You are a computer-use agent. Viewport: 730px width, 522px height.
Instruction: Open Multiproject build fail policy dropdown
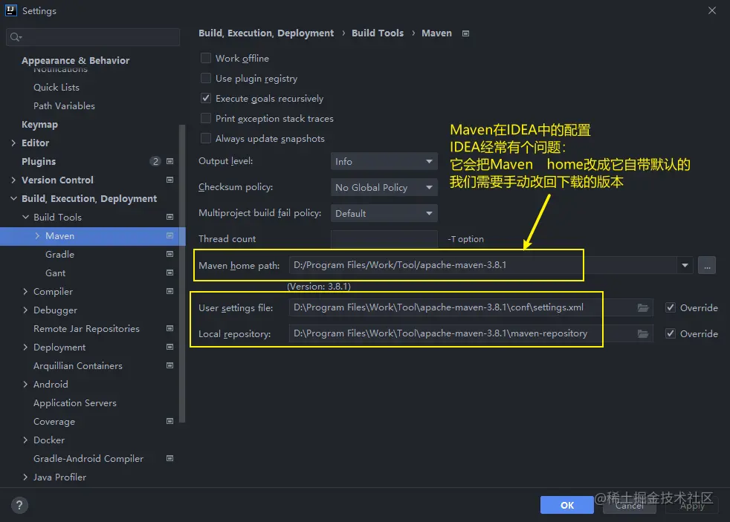384,213
